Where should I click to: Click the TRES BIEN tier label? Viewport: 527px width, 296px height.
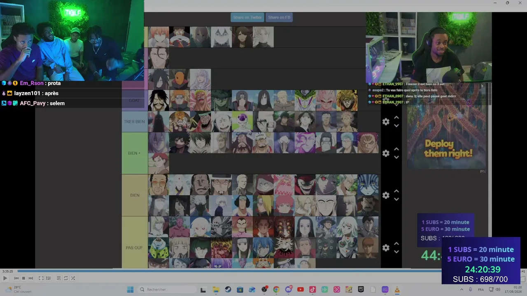135,122
